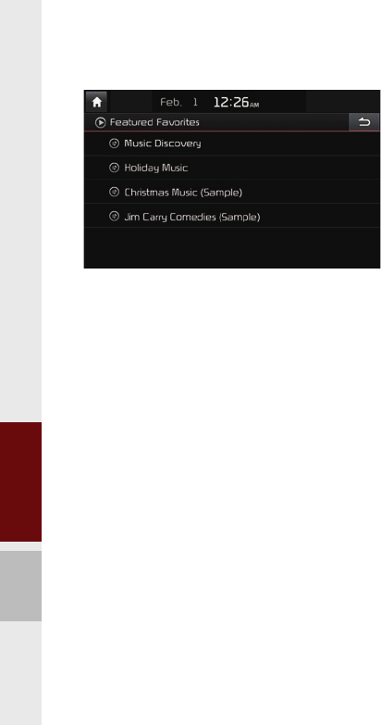The height and width of the screenshot is (725, 381).
Task: Open the Music Discovery favorite
Action: 232,144
